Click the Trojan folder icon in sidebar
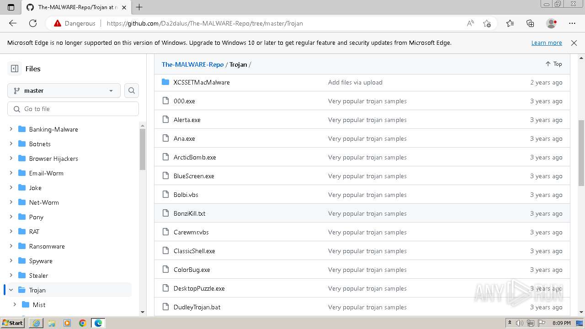The image size is (585, 329). click(21, 290)
